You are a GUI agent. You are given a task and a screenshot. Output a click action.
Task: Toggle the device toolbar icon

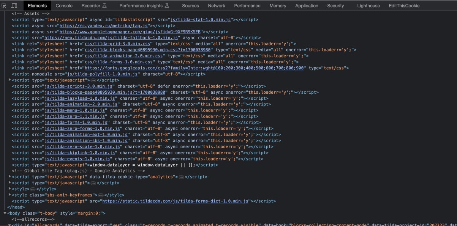point(14,6)
